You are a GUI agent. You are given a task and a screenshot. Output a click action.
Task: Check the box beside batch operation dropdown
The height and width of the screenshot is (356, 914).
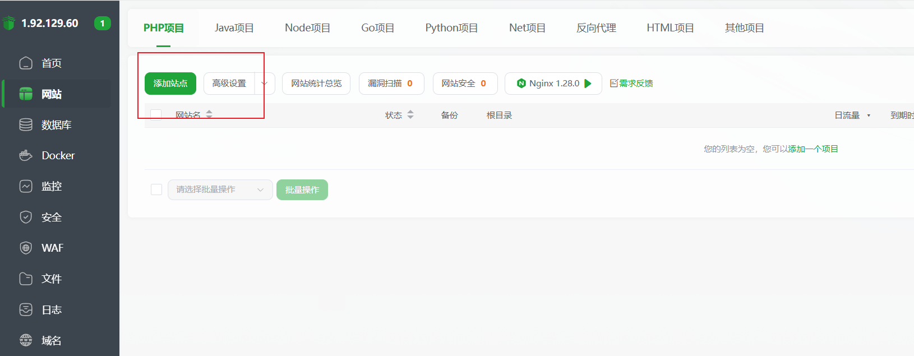click(x=156, y=189)
